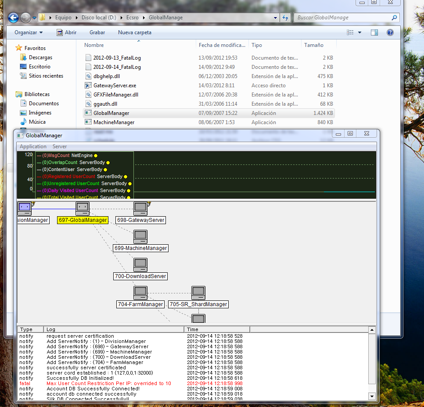Click the log scrollbar down arrow
The width and height of the screenshot is (424, 407).
(x=372, y=396)
